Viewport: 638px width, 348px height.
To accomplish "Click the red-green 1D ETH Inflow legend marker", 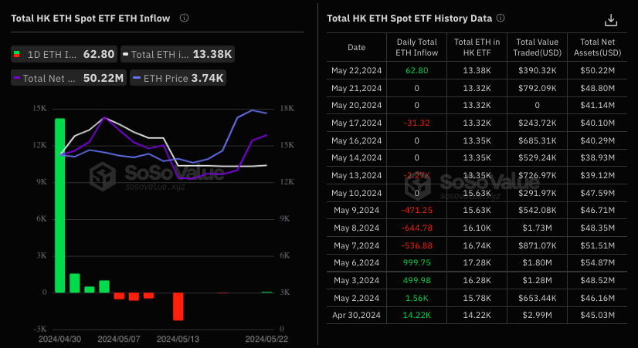I will point(17,55).
